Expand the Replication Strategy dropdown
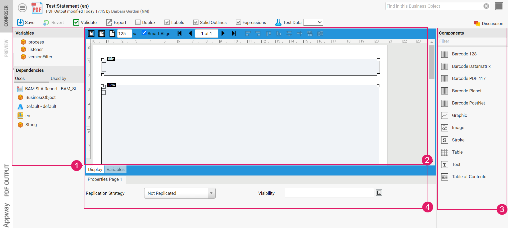508x228 pixels. 211,193
